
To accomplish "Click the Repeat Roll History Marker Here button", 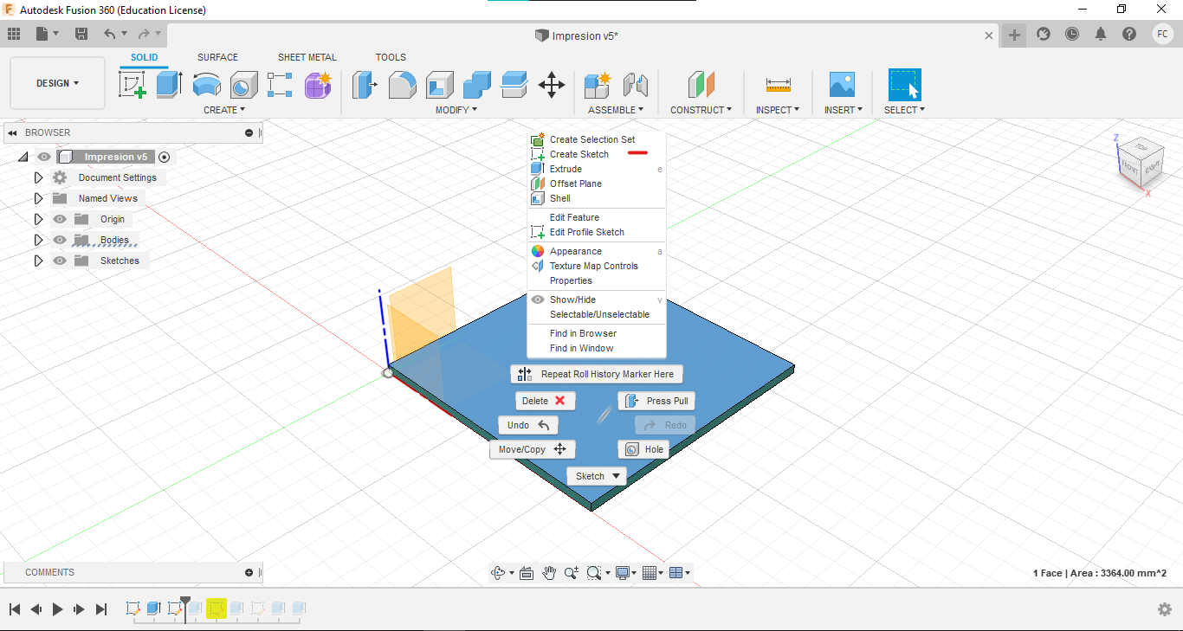I will pos(597,374).
